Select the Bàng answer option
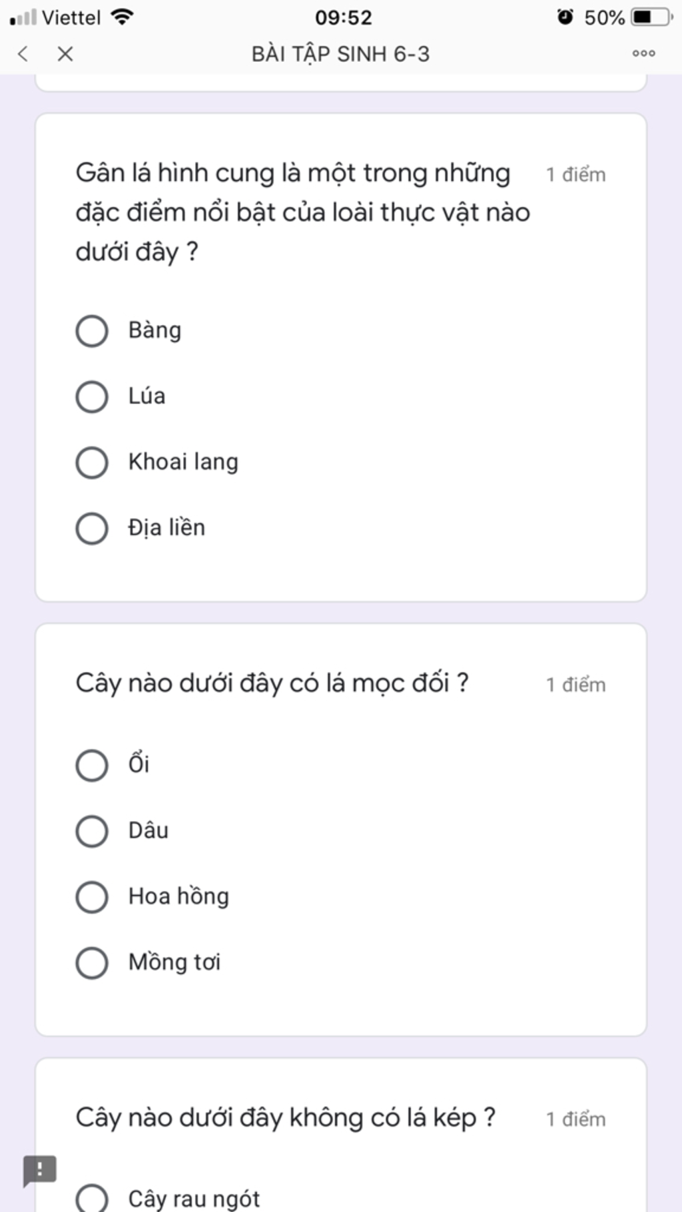This screenshot has height=1212, width=682. (x=92, y=331)
